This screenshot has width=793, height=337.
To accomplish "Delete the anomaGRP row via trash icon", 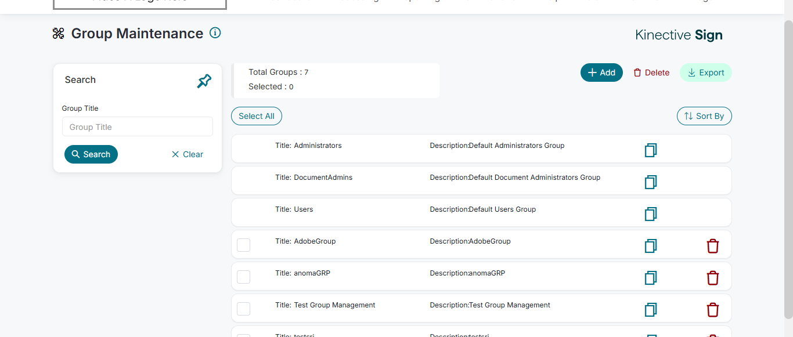I will coord(712,278).
